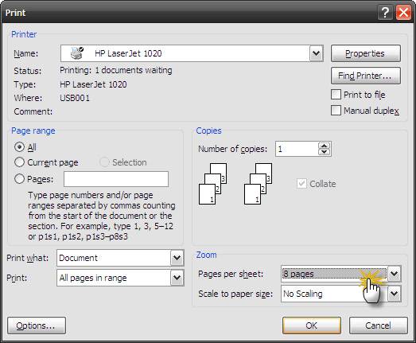Viewport: 416px width, 343px height.
Task: Confirm printing with OK
Action: 312,325
